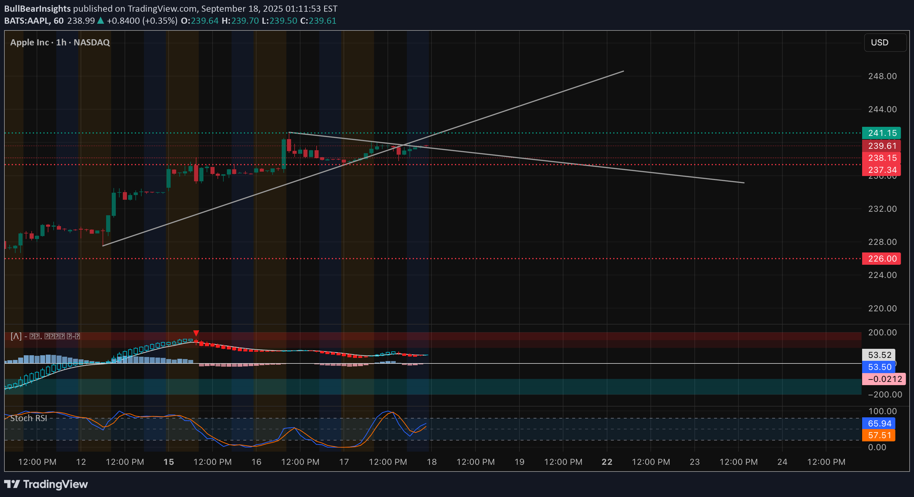
Task: Click the 23 date label on time axis
Action: click(694, 462)
